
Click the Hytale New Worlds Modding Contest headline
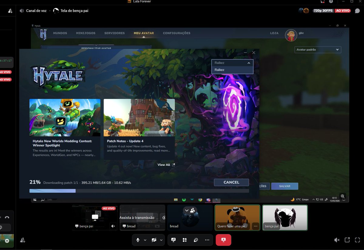62,143
